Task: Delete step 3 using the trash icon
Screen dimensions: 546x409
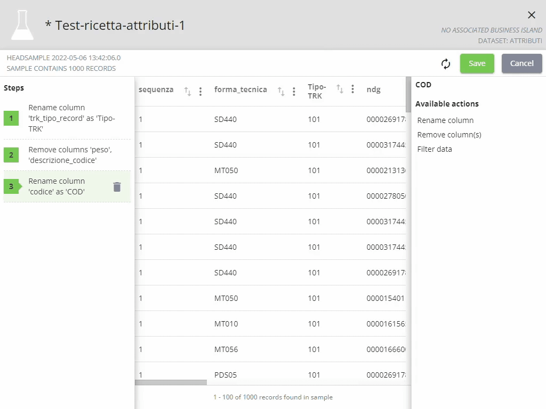Action: click(x=117, y=187)
